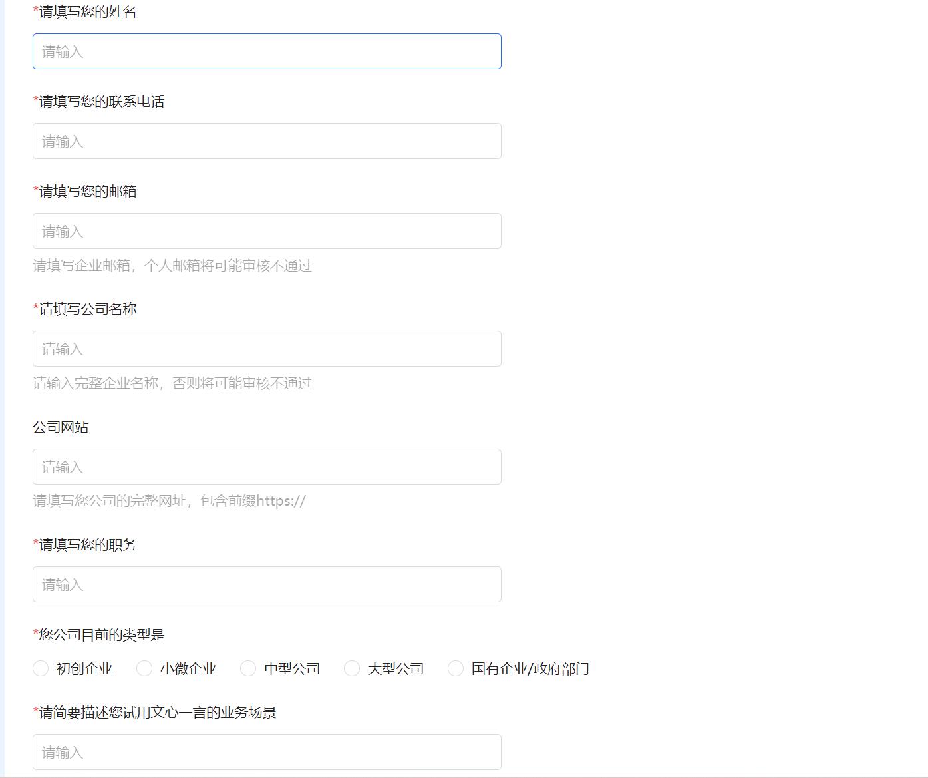Screen dimensions: 928x778
Task: Click the https:// prefix website hint text
Action: tap(169, 501)
